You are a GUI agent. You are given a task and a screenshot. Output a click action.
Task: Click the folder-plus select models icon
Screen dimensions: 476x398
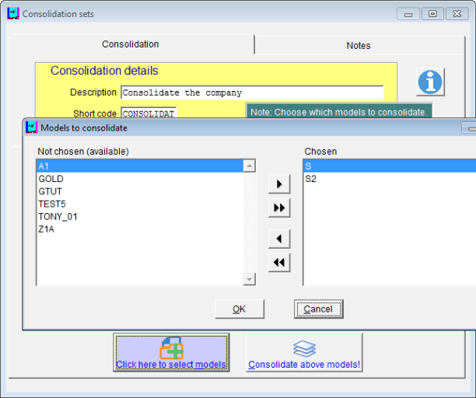click(172, 348)
